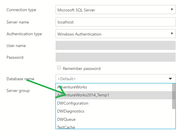178x134 pixels.
Task: Click the black arrow on Database name dropdown
Action: (x=171, y=79)
